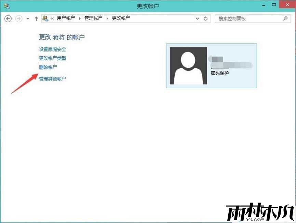Viewport: 296px width, 223px height.
Task: Open 删除帐户 to delete the account
Action: (48, 67)
